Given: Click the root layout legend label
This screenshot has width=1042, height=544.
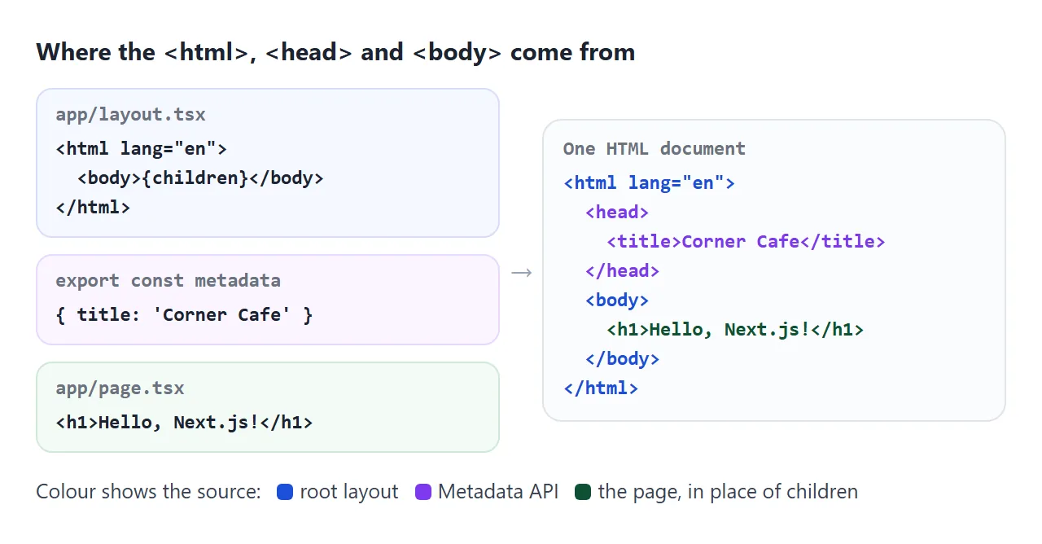Looking at the screenshot, I should coord(349,492).
